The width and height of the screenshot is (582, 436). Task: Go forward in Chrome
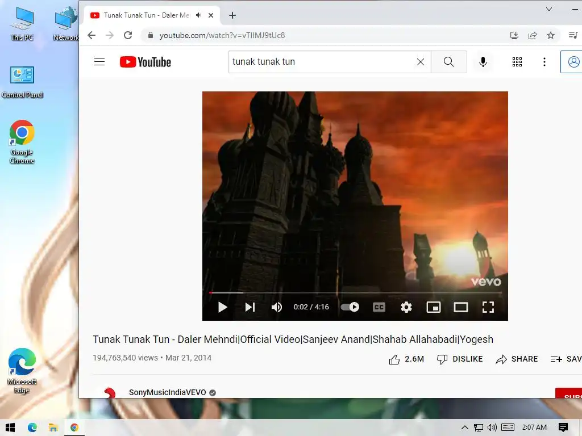coord(110,35)
